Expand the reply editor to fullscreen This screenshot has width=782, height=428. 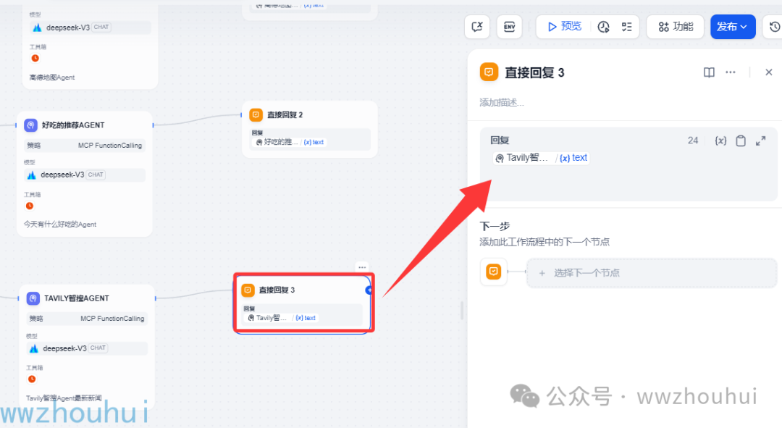pos(760,140)
